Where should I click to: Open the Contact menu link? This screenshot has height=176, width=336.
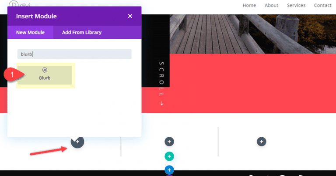(x=323, y=5)
